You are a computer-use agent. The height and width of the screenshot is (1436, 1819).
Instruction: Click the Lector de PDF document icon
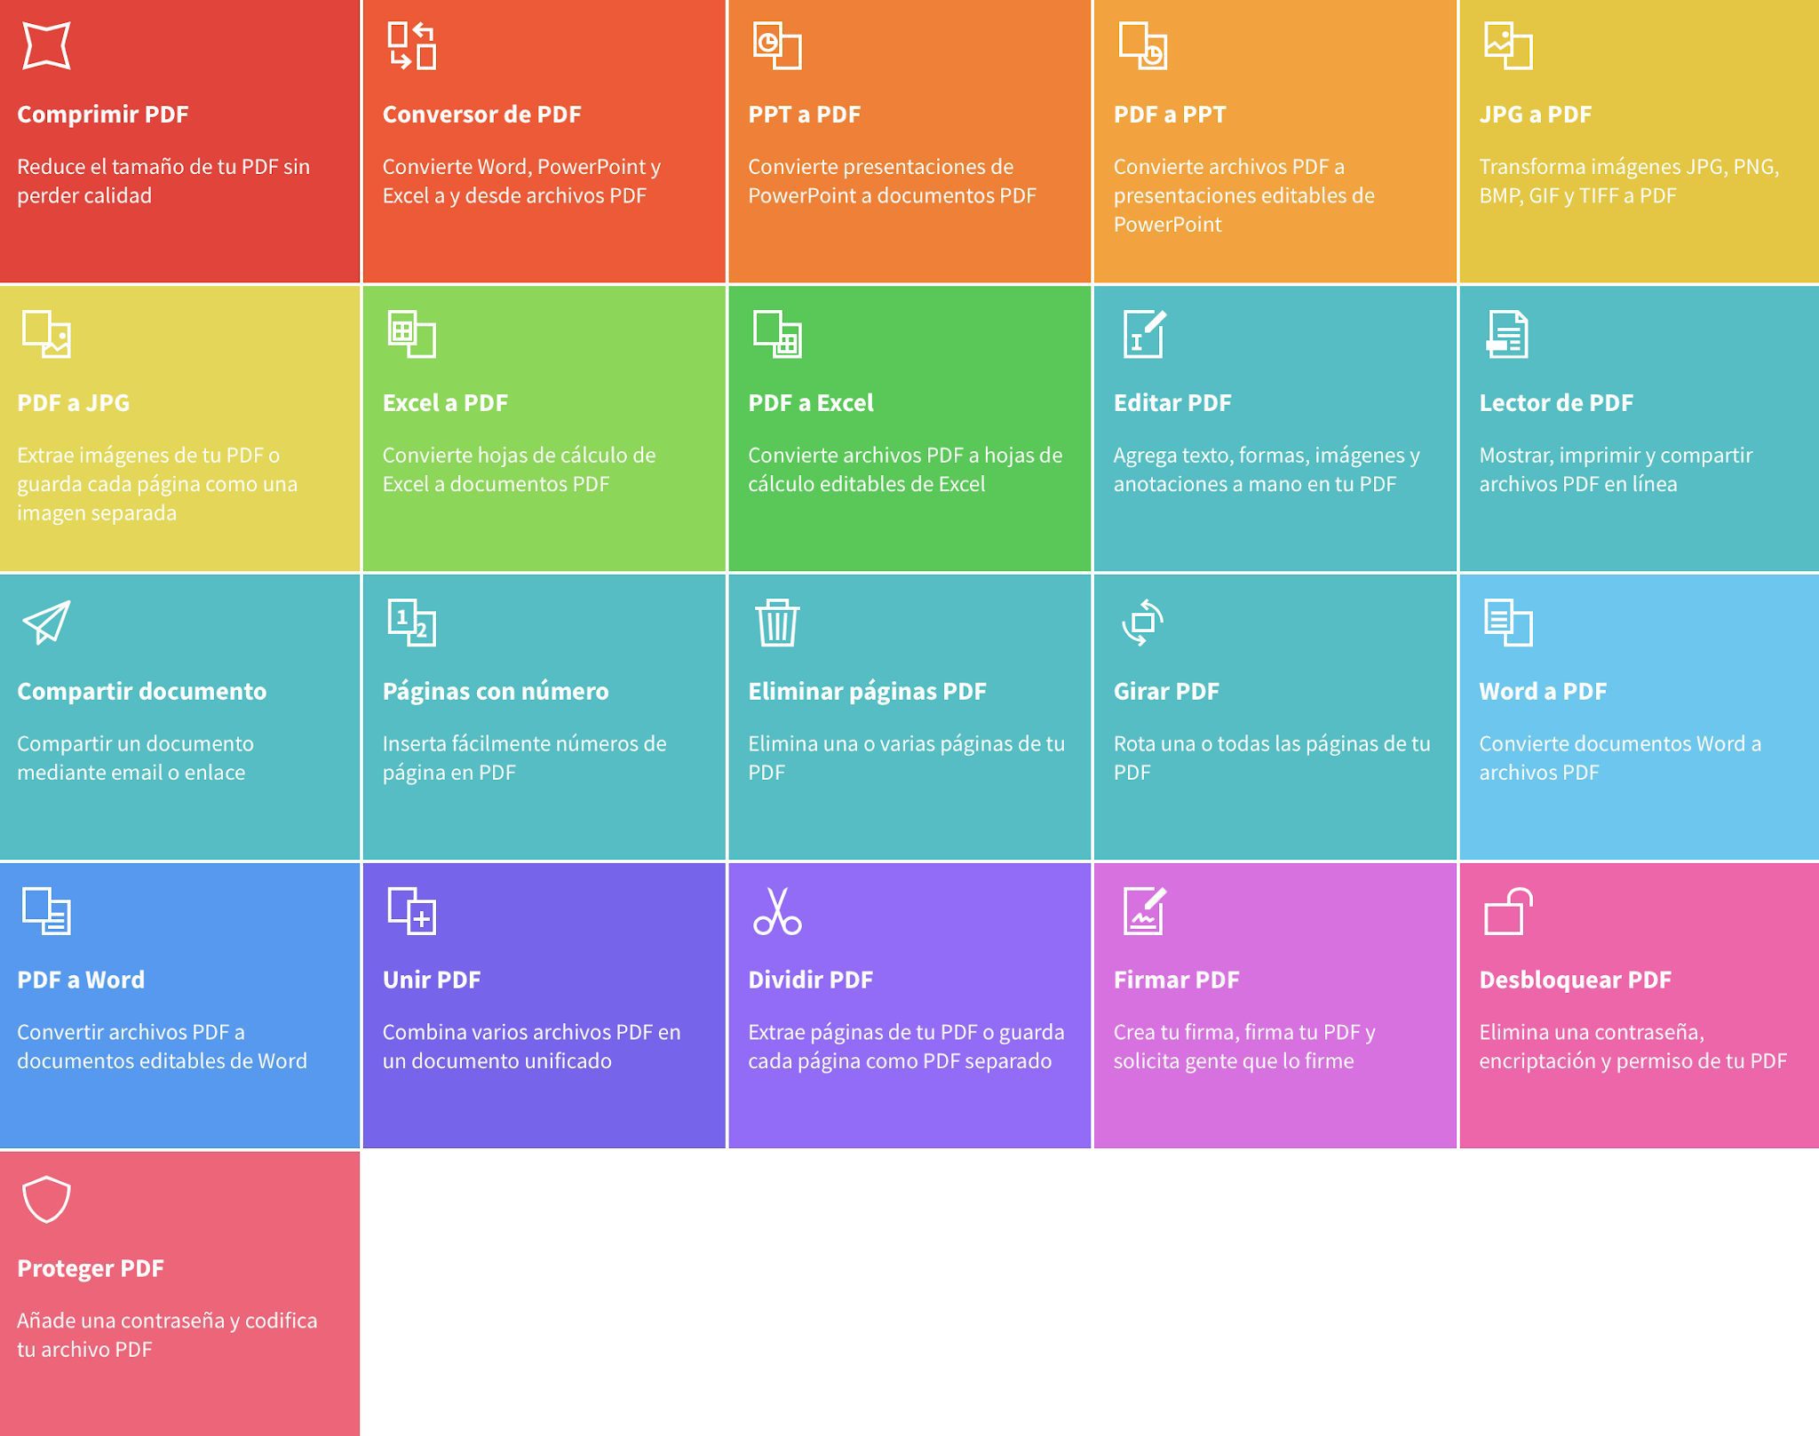(1507, 334)
